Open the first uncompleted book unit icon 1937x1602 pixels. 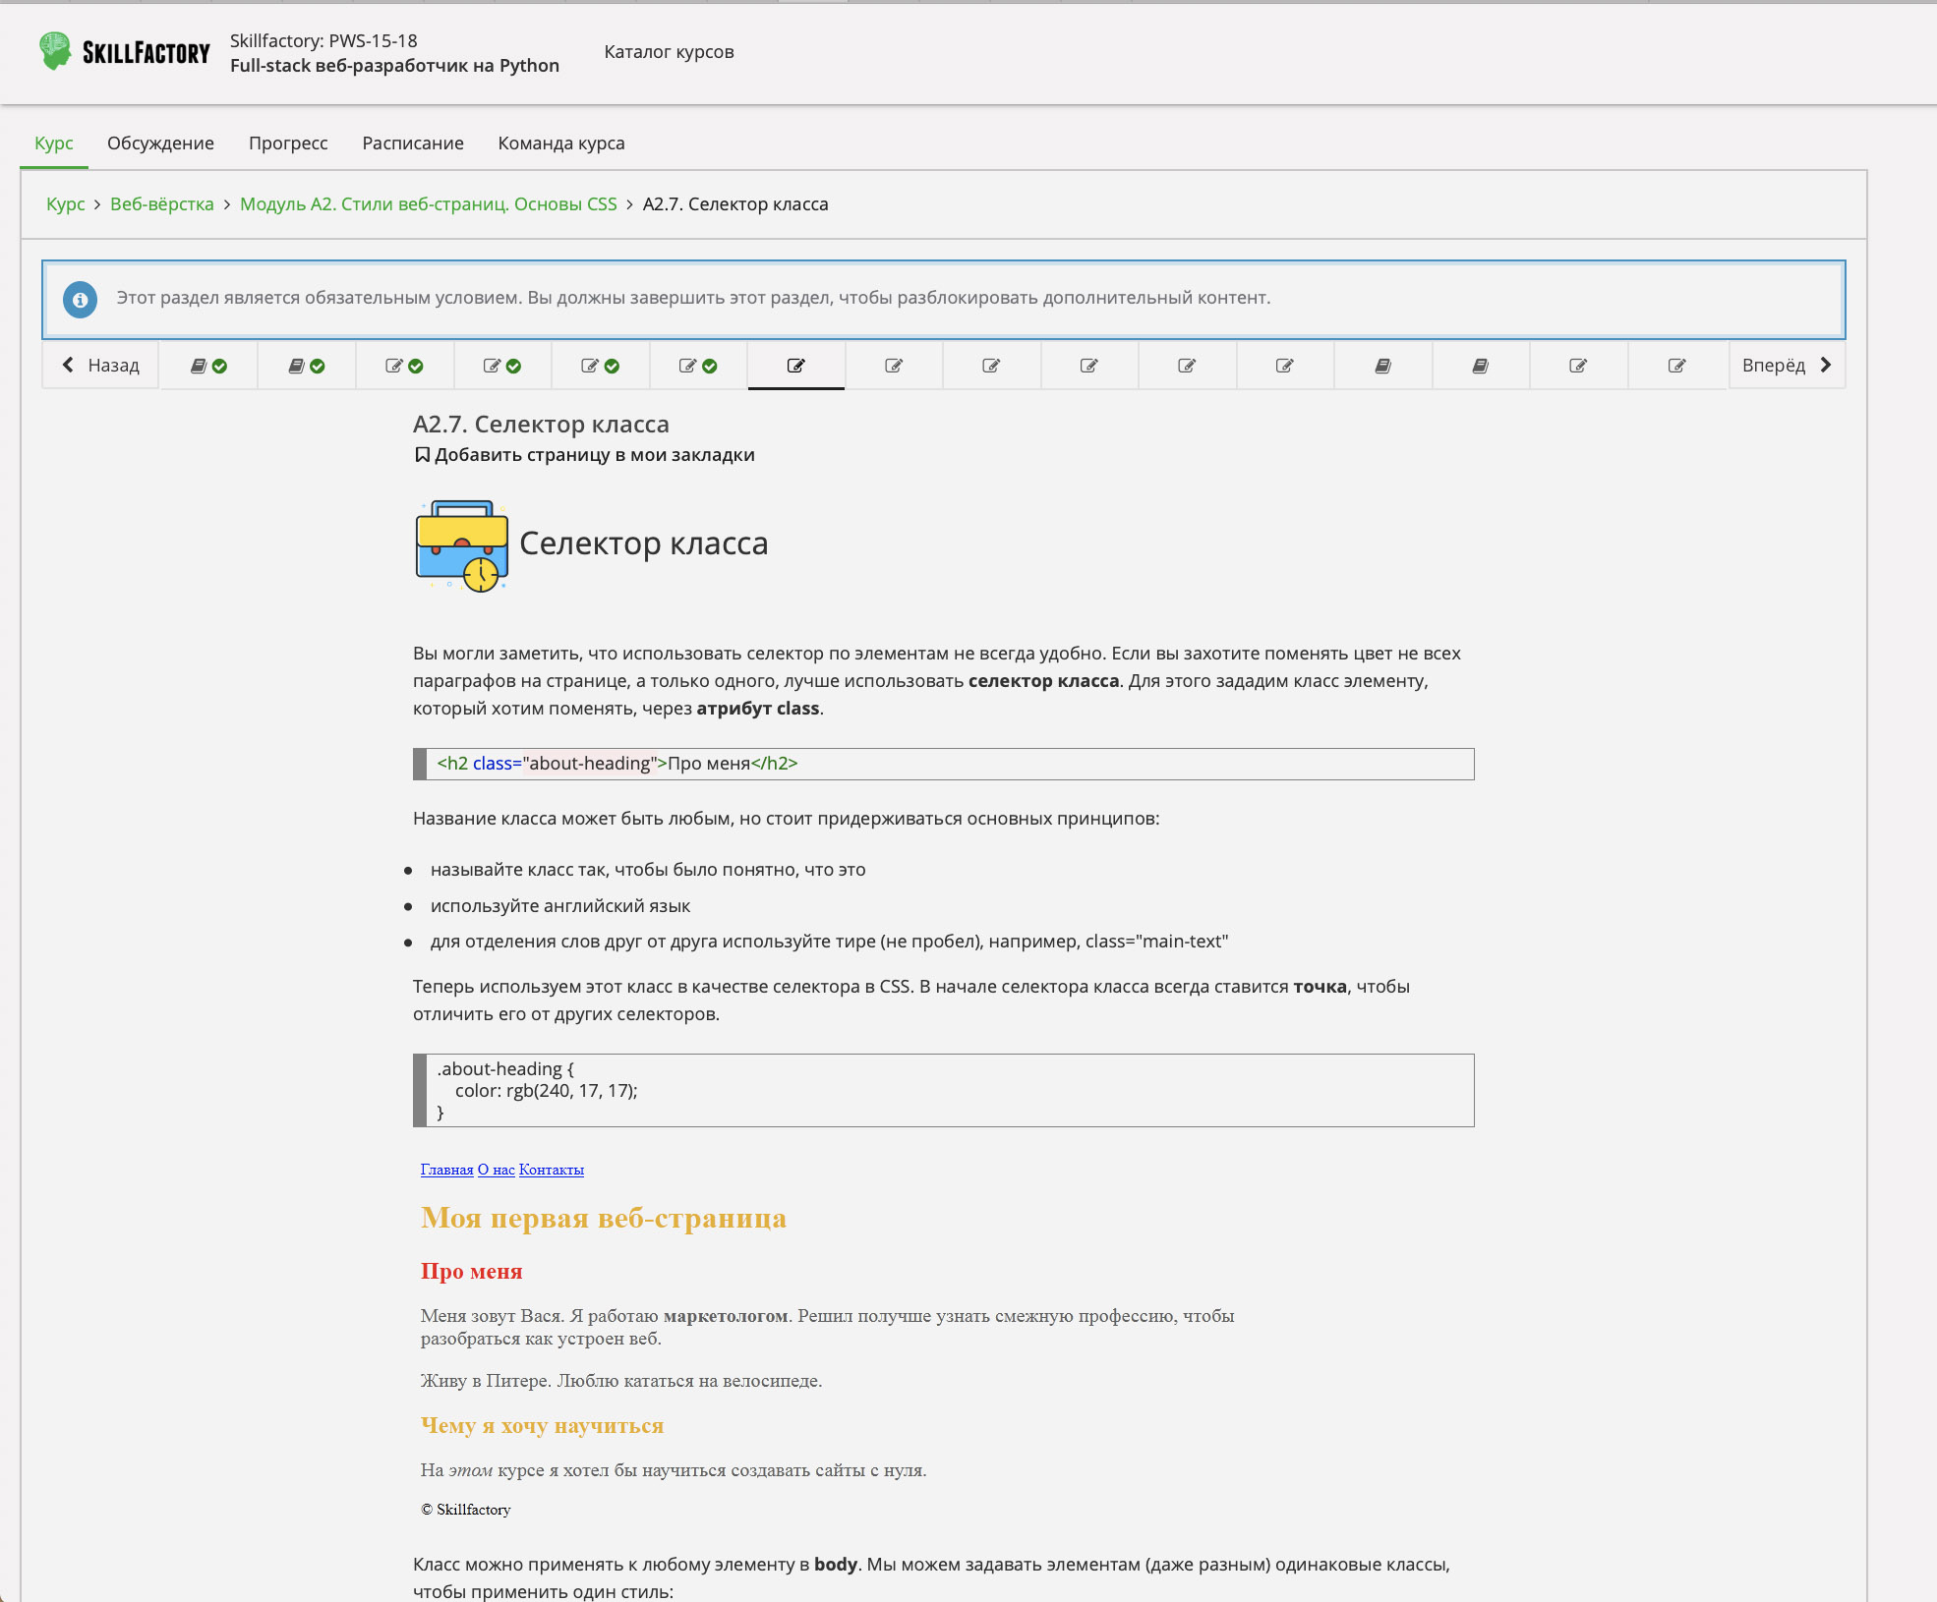pos(1382,366)
